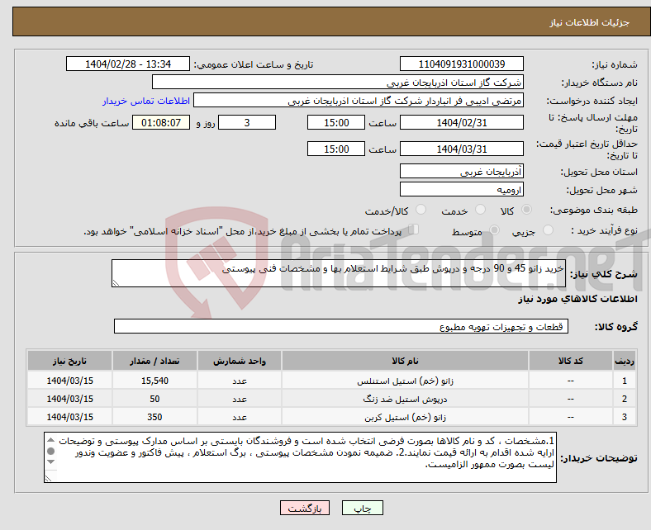The image size is (651, 530).
Task: Click item name درپوش استیل ضد زنگ
Action: point(405,400)
